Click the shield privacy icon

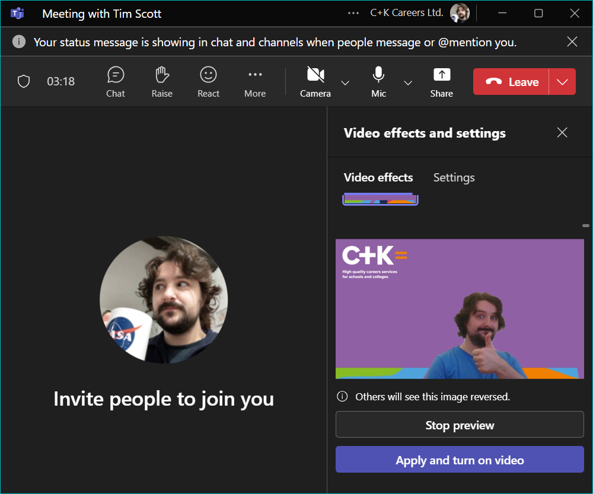(x=24, y=81)
